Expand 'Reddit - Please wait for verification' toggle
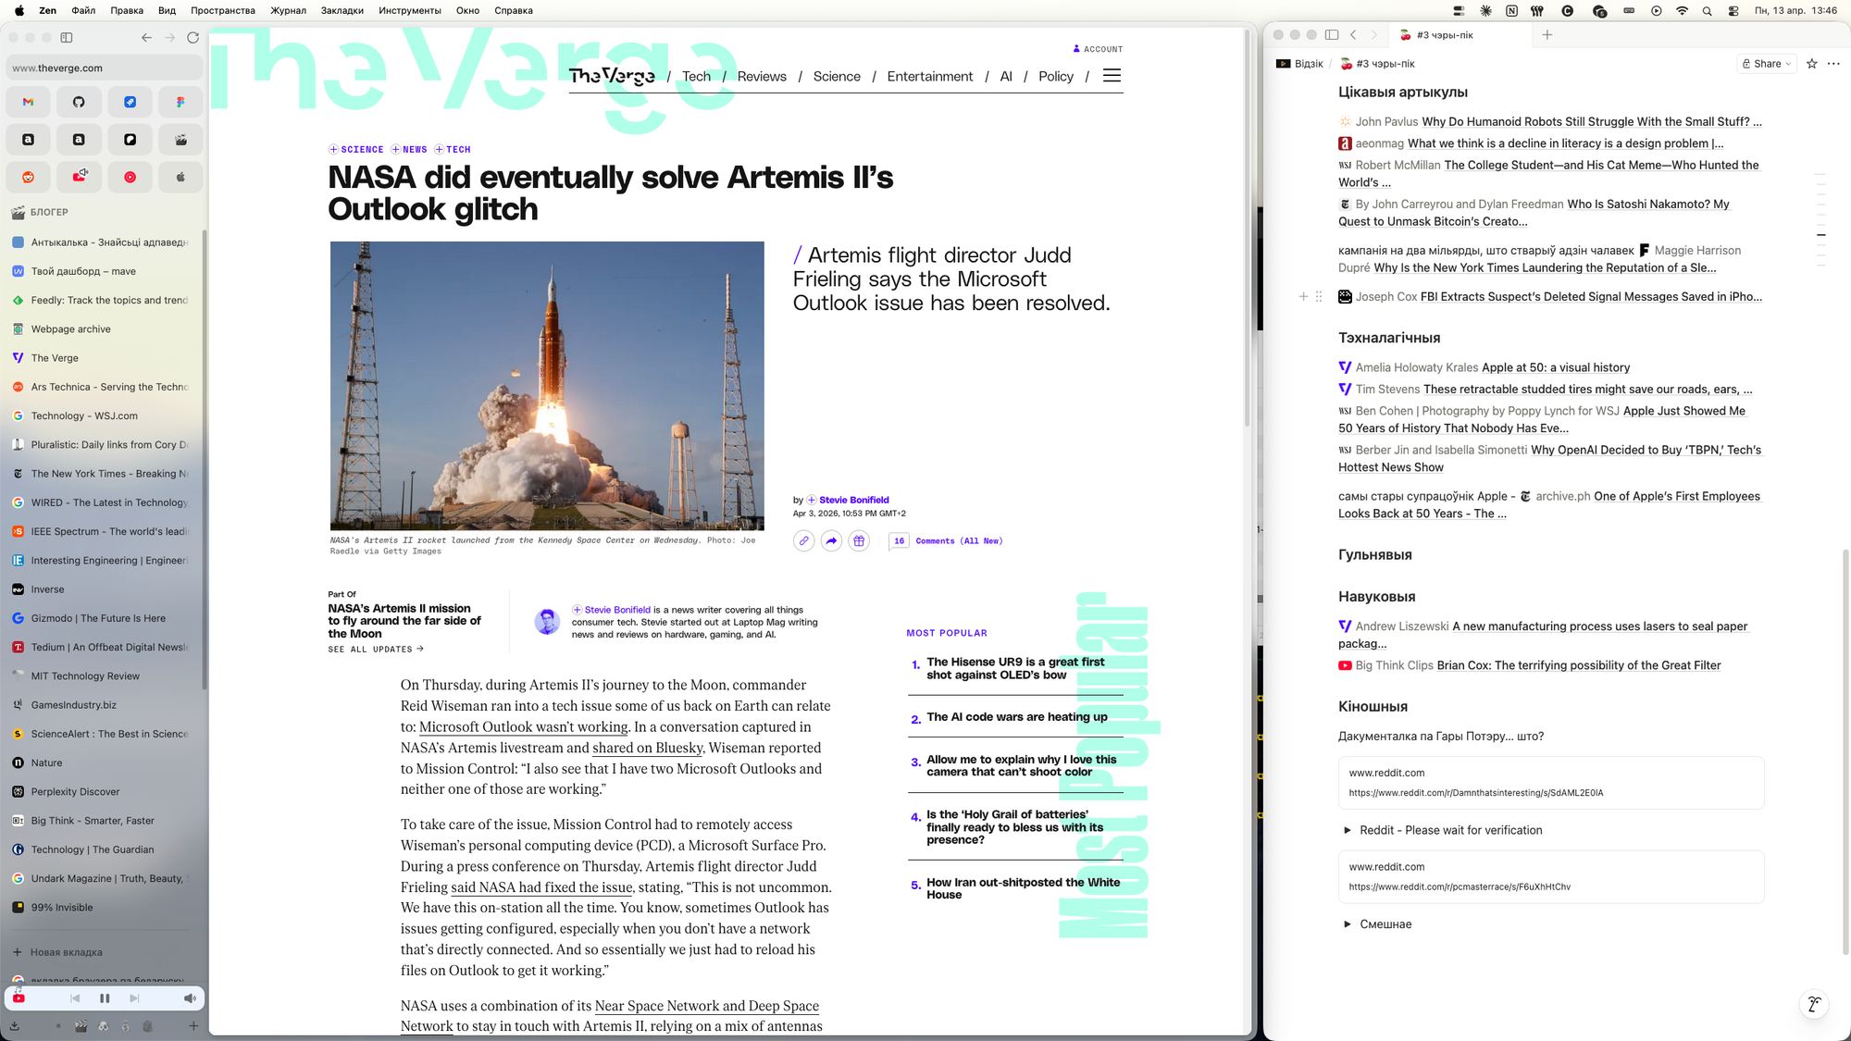Image resolution: width=1851 pixels, height=1041 pixels. tap(1348, 830)
